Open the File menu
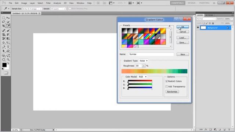The image size is (235, 132). [11, 3]
